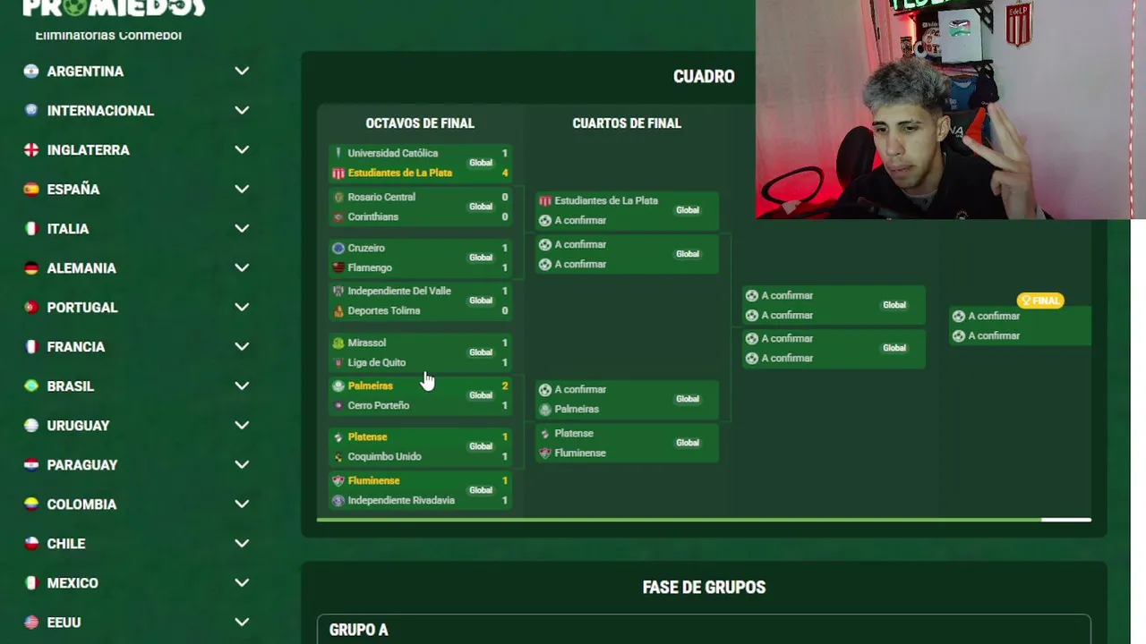The height and width of the screenshot is (644, 1146).
Task: Click the España flag icon
Action: tap(31, 190)
